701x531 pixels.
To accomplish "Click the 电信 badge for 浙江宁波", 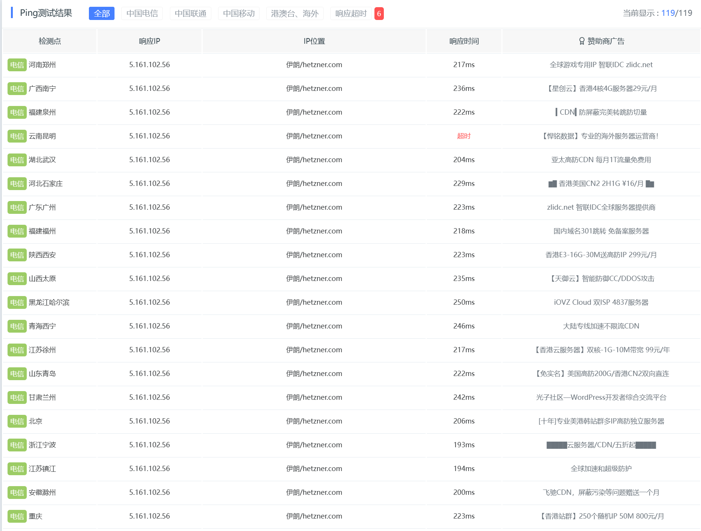I will (17, 445).
